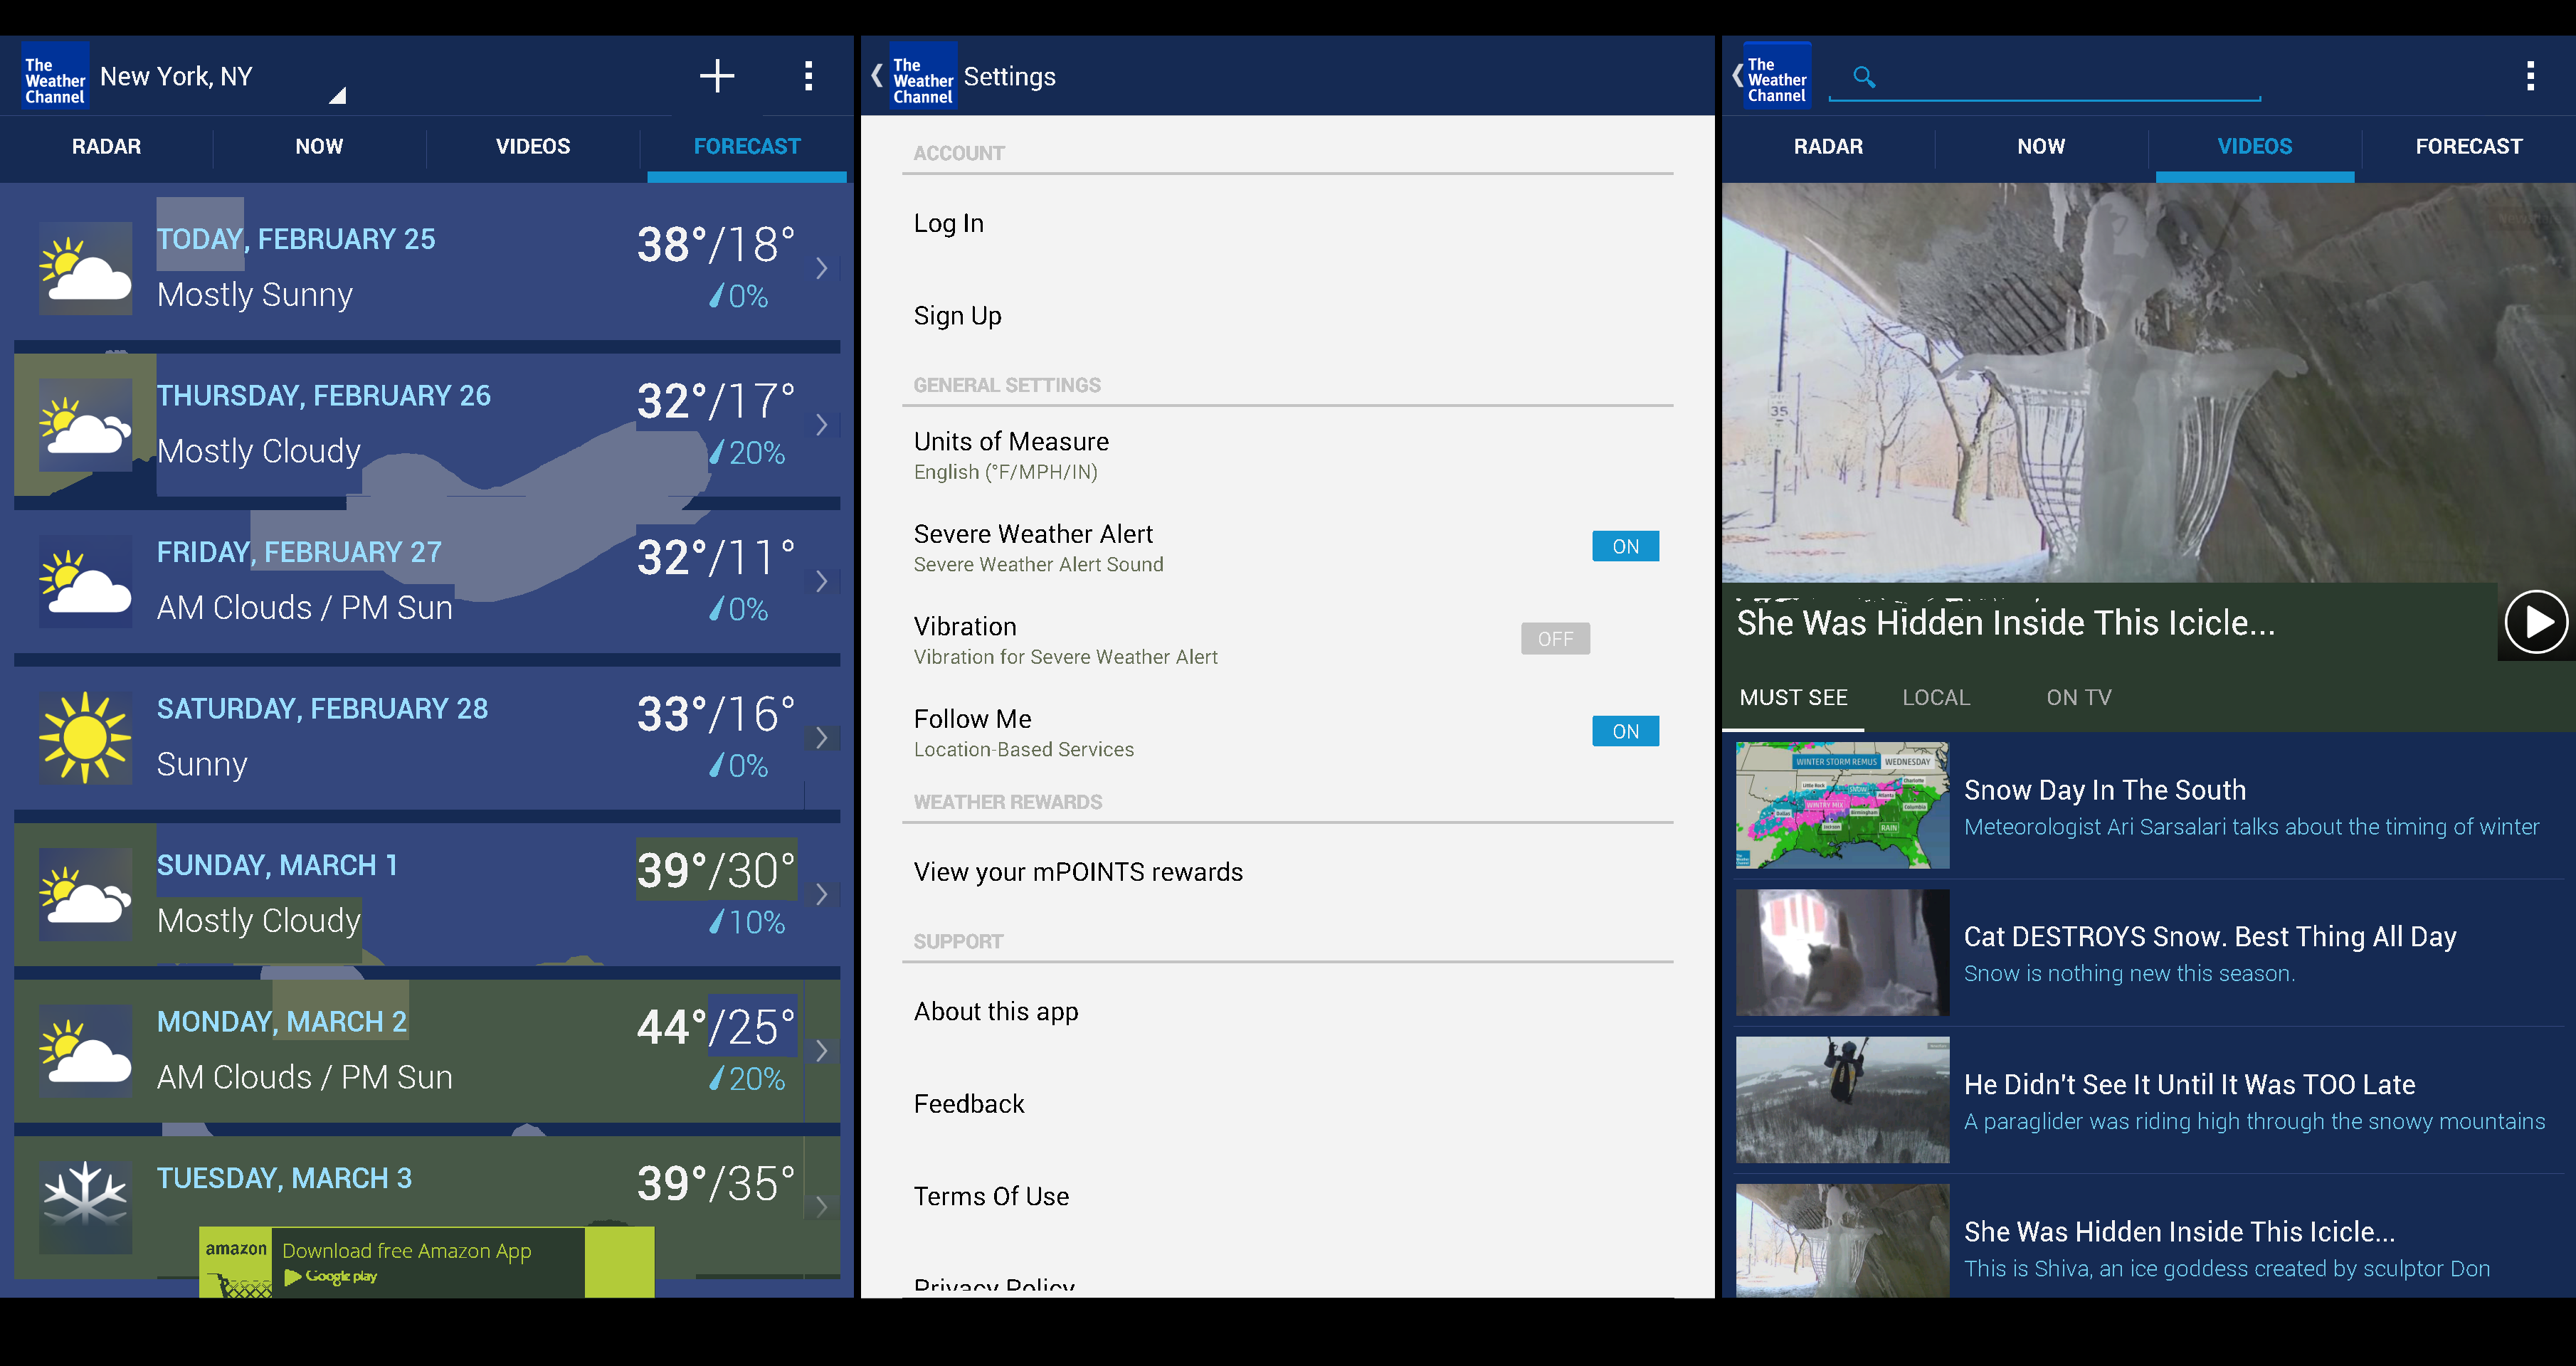Expand Sunday March 1 forecast chevron
Screen dimensions: 2576x1366
coord(821,894)
